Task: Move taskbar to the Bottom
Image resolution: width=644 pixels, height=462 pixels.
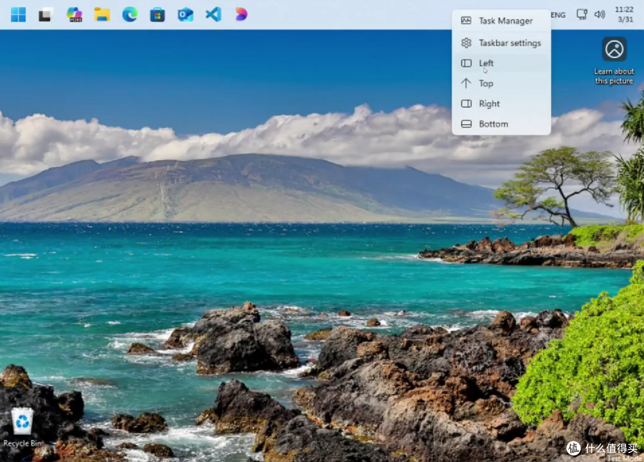Action: point(501,124)
